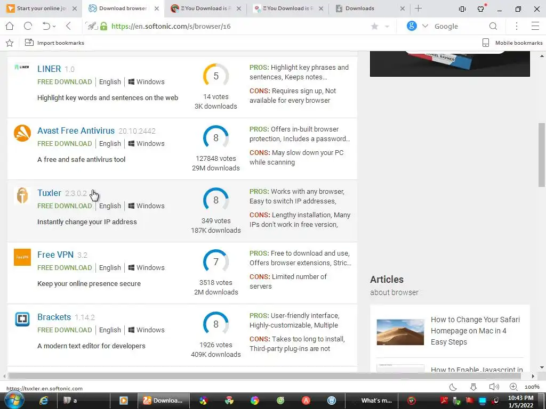The width and height of the screenshot is (546, 409).
Task: Open the Brackets program link
Action: (x=54, y=317)
